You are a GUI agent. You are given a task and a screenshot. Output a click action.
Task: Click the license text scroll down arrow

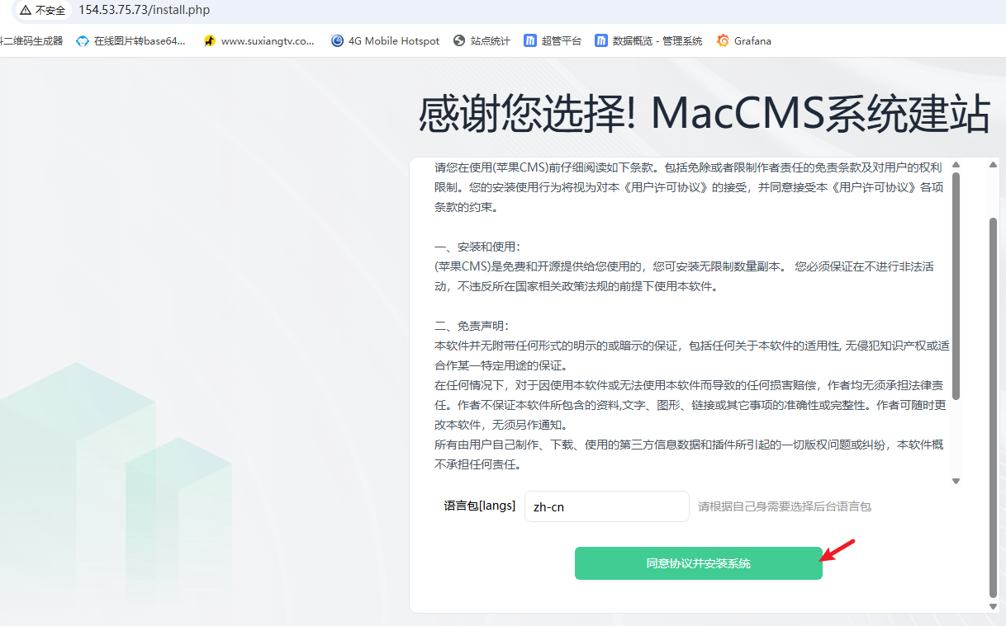tap(956, 481)
